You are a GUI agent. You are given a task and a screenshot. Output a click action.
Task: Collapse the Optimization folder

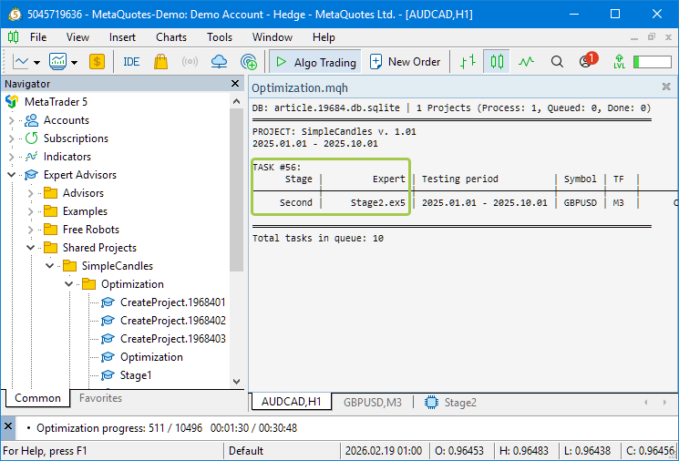coord(69,284)
